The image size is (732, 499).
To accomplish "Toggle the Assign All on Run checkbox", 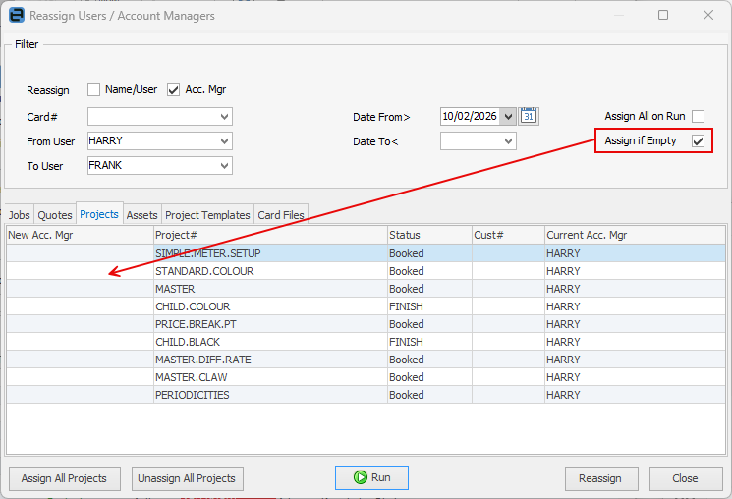I will tap(698, 116).
